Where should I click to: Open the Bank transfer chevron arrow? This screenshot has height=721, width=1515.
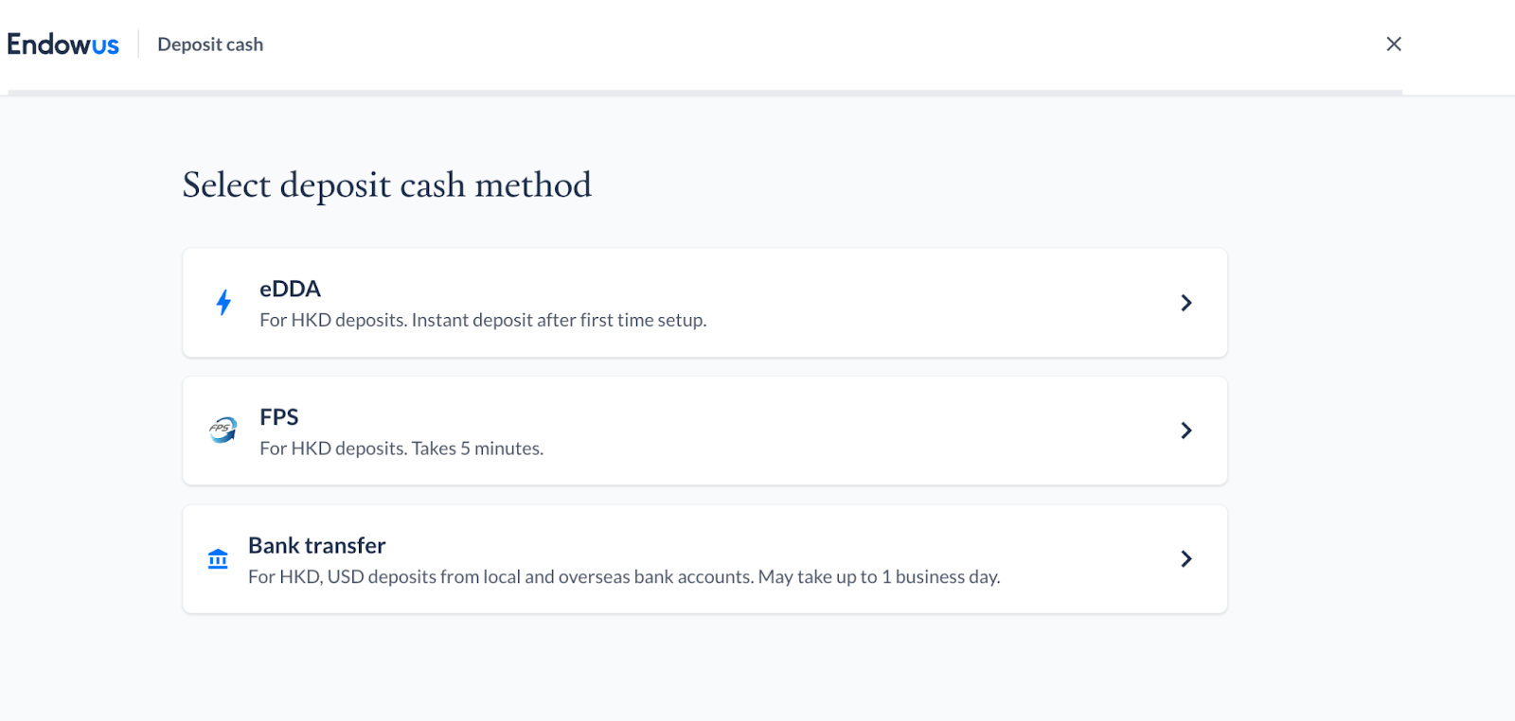pyautogui.click(x=1185, y=558)
